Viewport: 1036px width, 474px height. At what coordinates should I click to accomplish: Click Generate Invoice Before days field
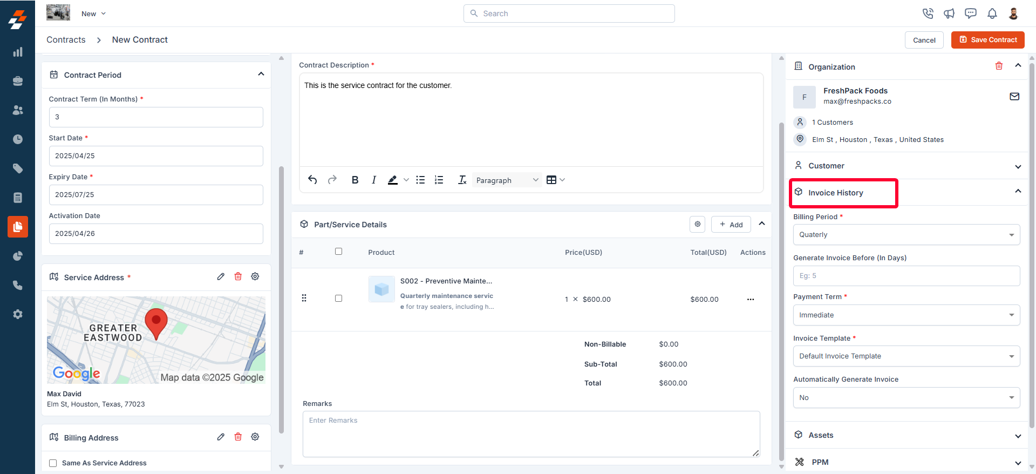coord(906,276)
